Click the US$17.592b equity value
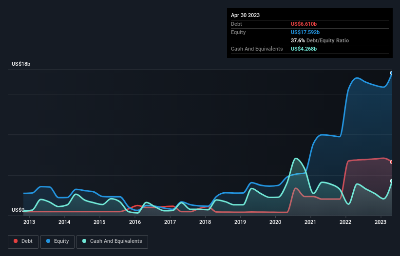The width and height of the screenshot is (400, 256). [305, 32]
